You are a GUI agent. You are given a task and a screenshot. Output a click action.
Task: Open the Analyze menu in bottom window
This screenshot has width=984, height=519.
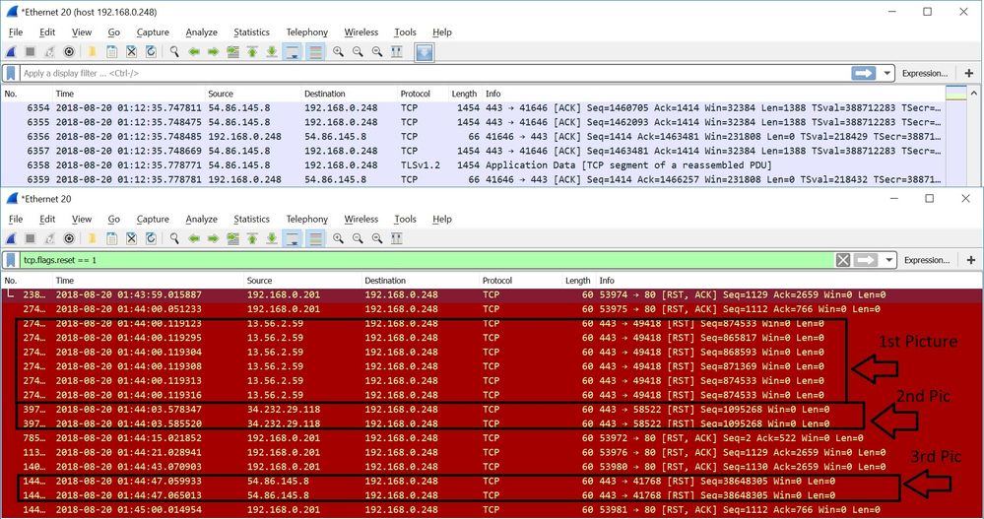point(201,219)
